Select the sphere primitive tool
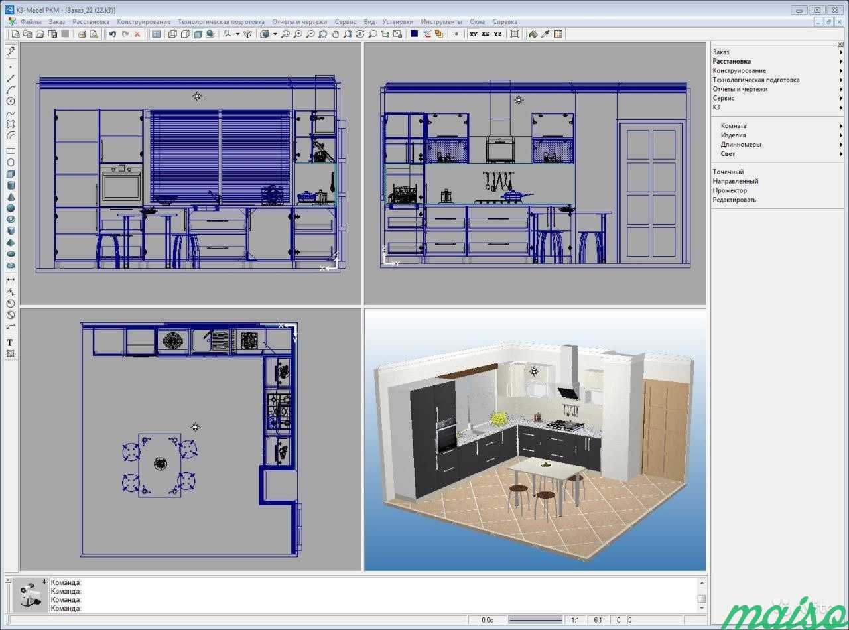The image size is (849, 630). click(11, 208)
